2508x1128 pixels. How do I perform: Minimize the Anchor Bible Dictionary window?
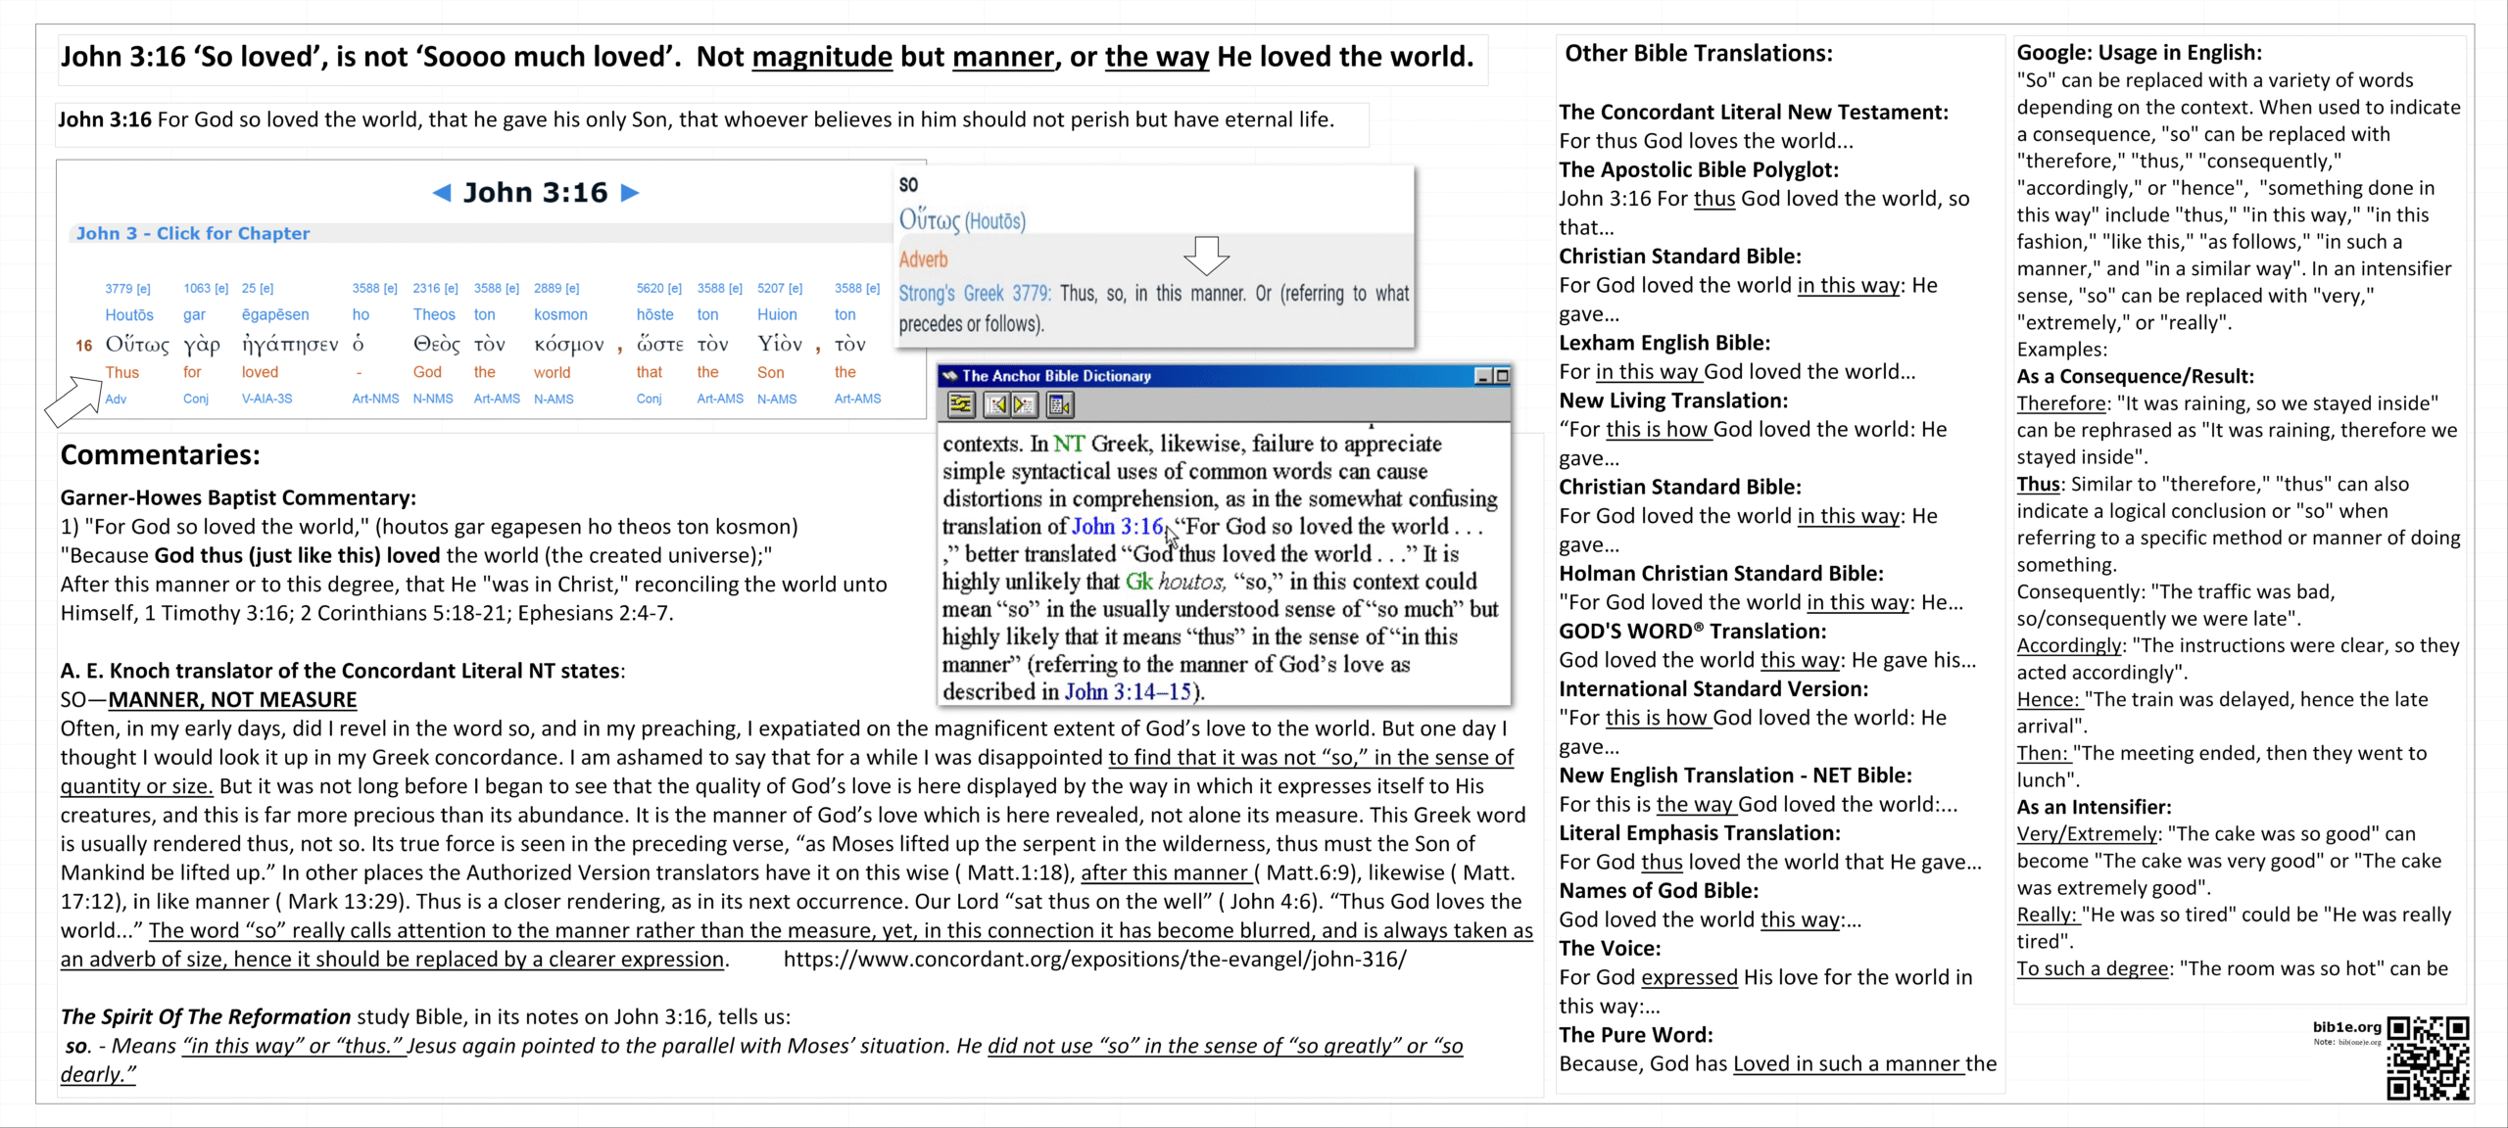[1483, 376]
